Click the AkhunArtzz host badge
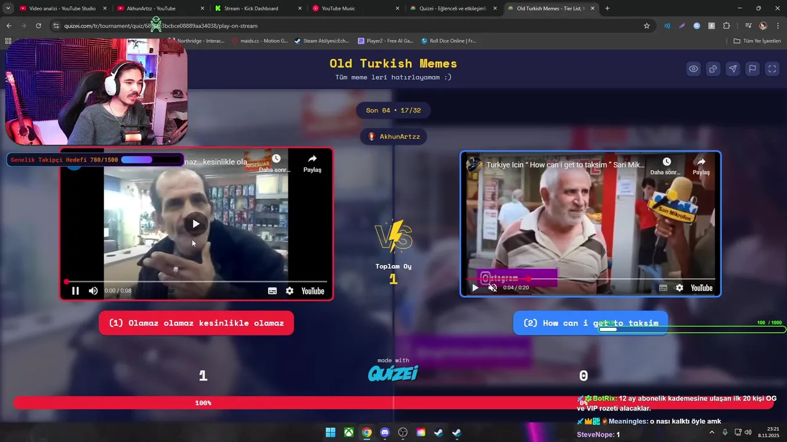The image size is (787, 442). coord(393,136)
